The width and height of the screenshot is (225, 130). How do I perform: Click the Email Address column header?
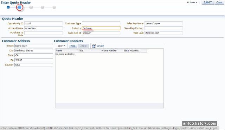coord(135,50)
